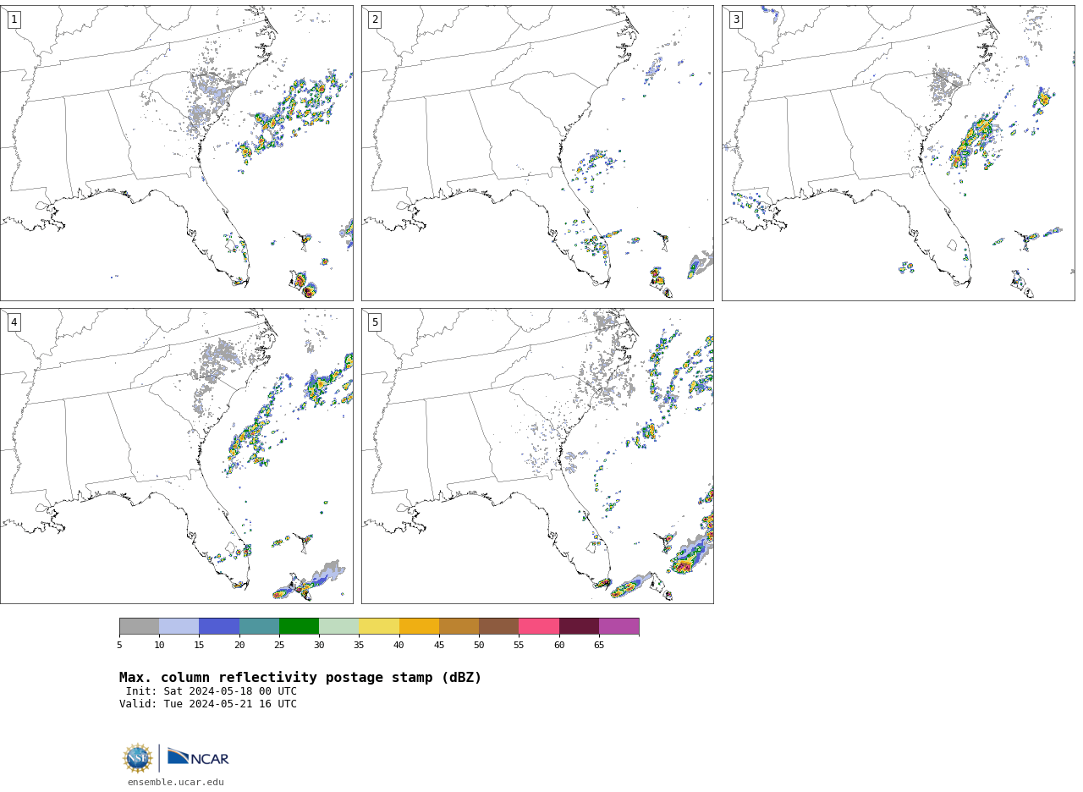Click the number label on panel 5
The image size is (1083, 792).
pyautogui.click(x=375, y=322)
